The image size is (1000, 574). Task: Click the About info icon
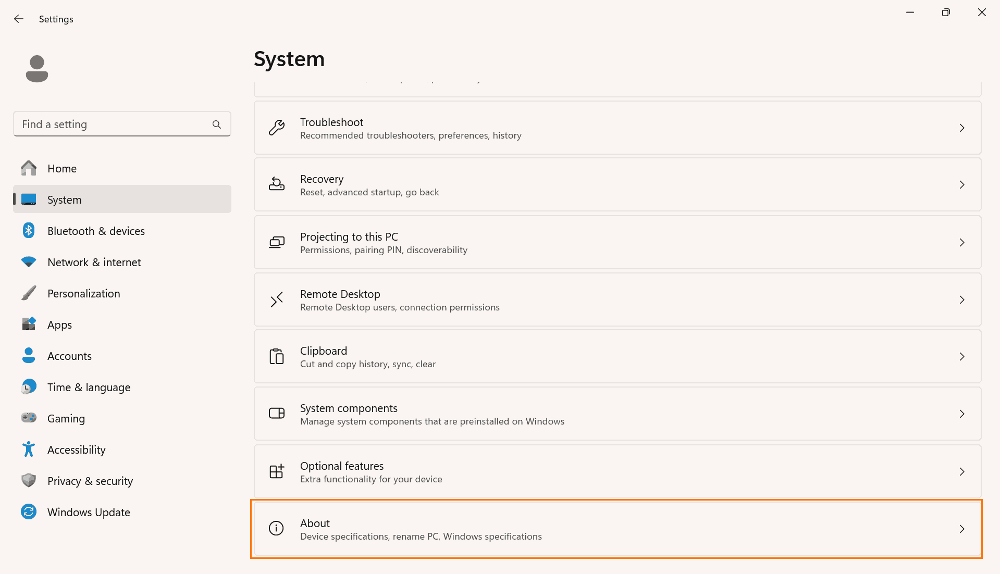[x=276, y=528]
